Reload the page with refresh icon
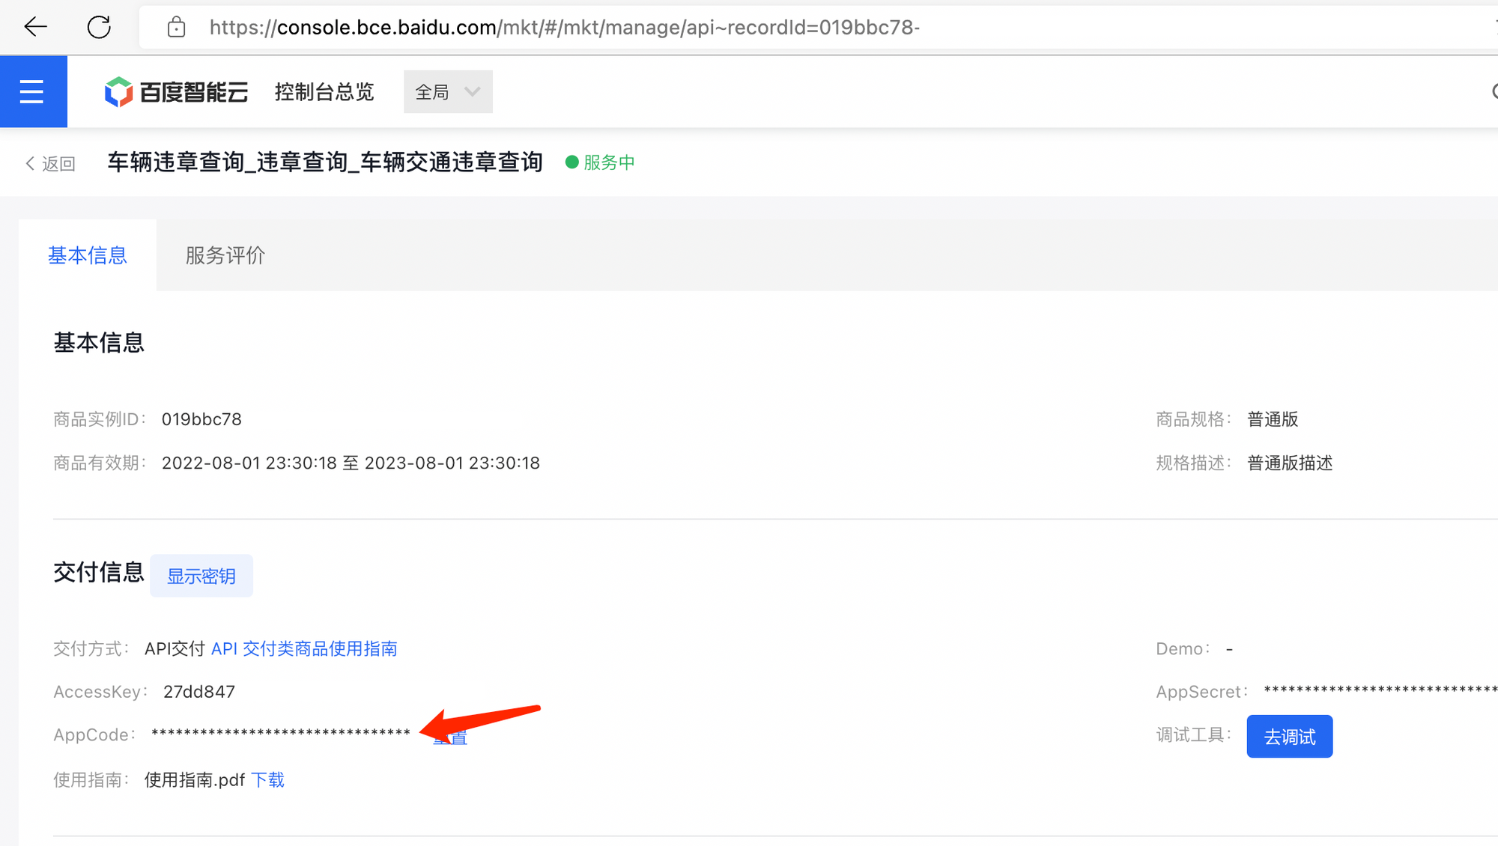 click(99, 28)
